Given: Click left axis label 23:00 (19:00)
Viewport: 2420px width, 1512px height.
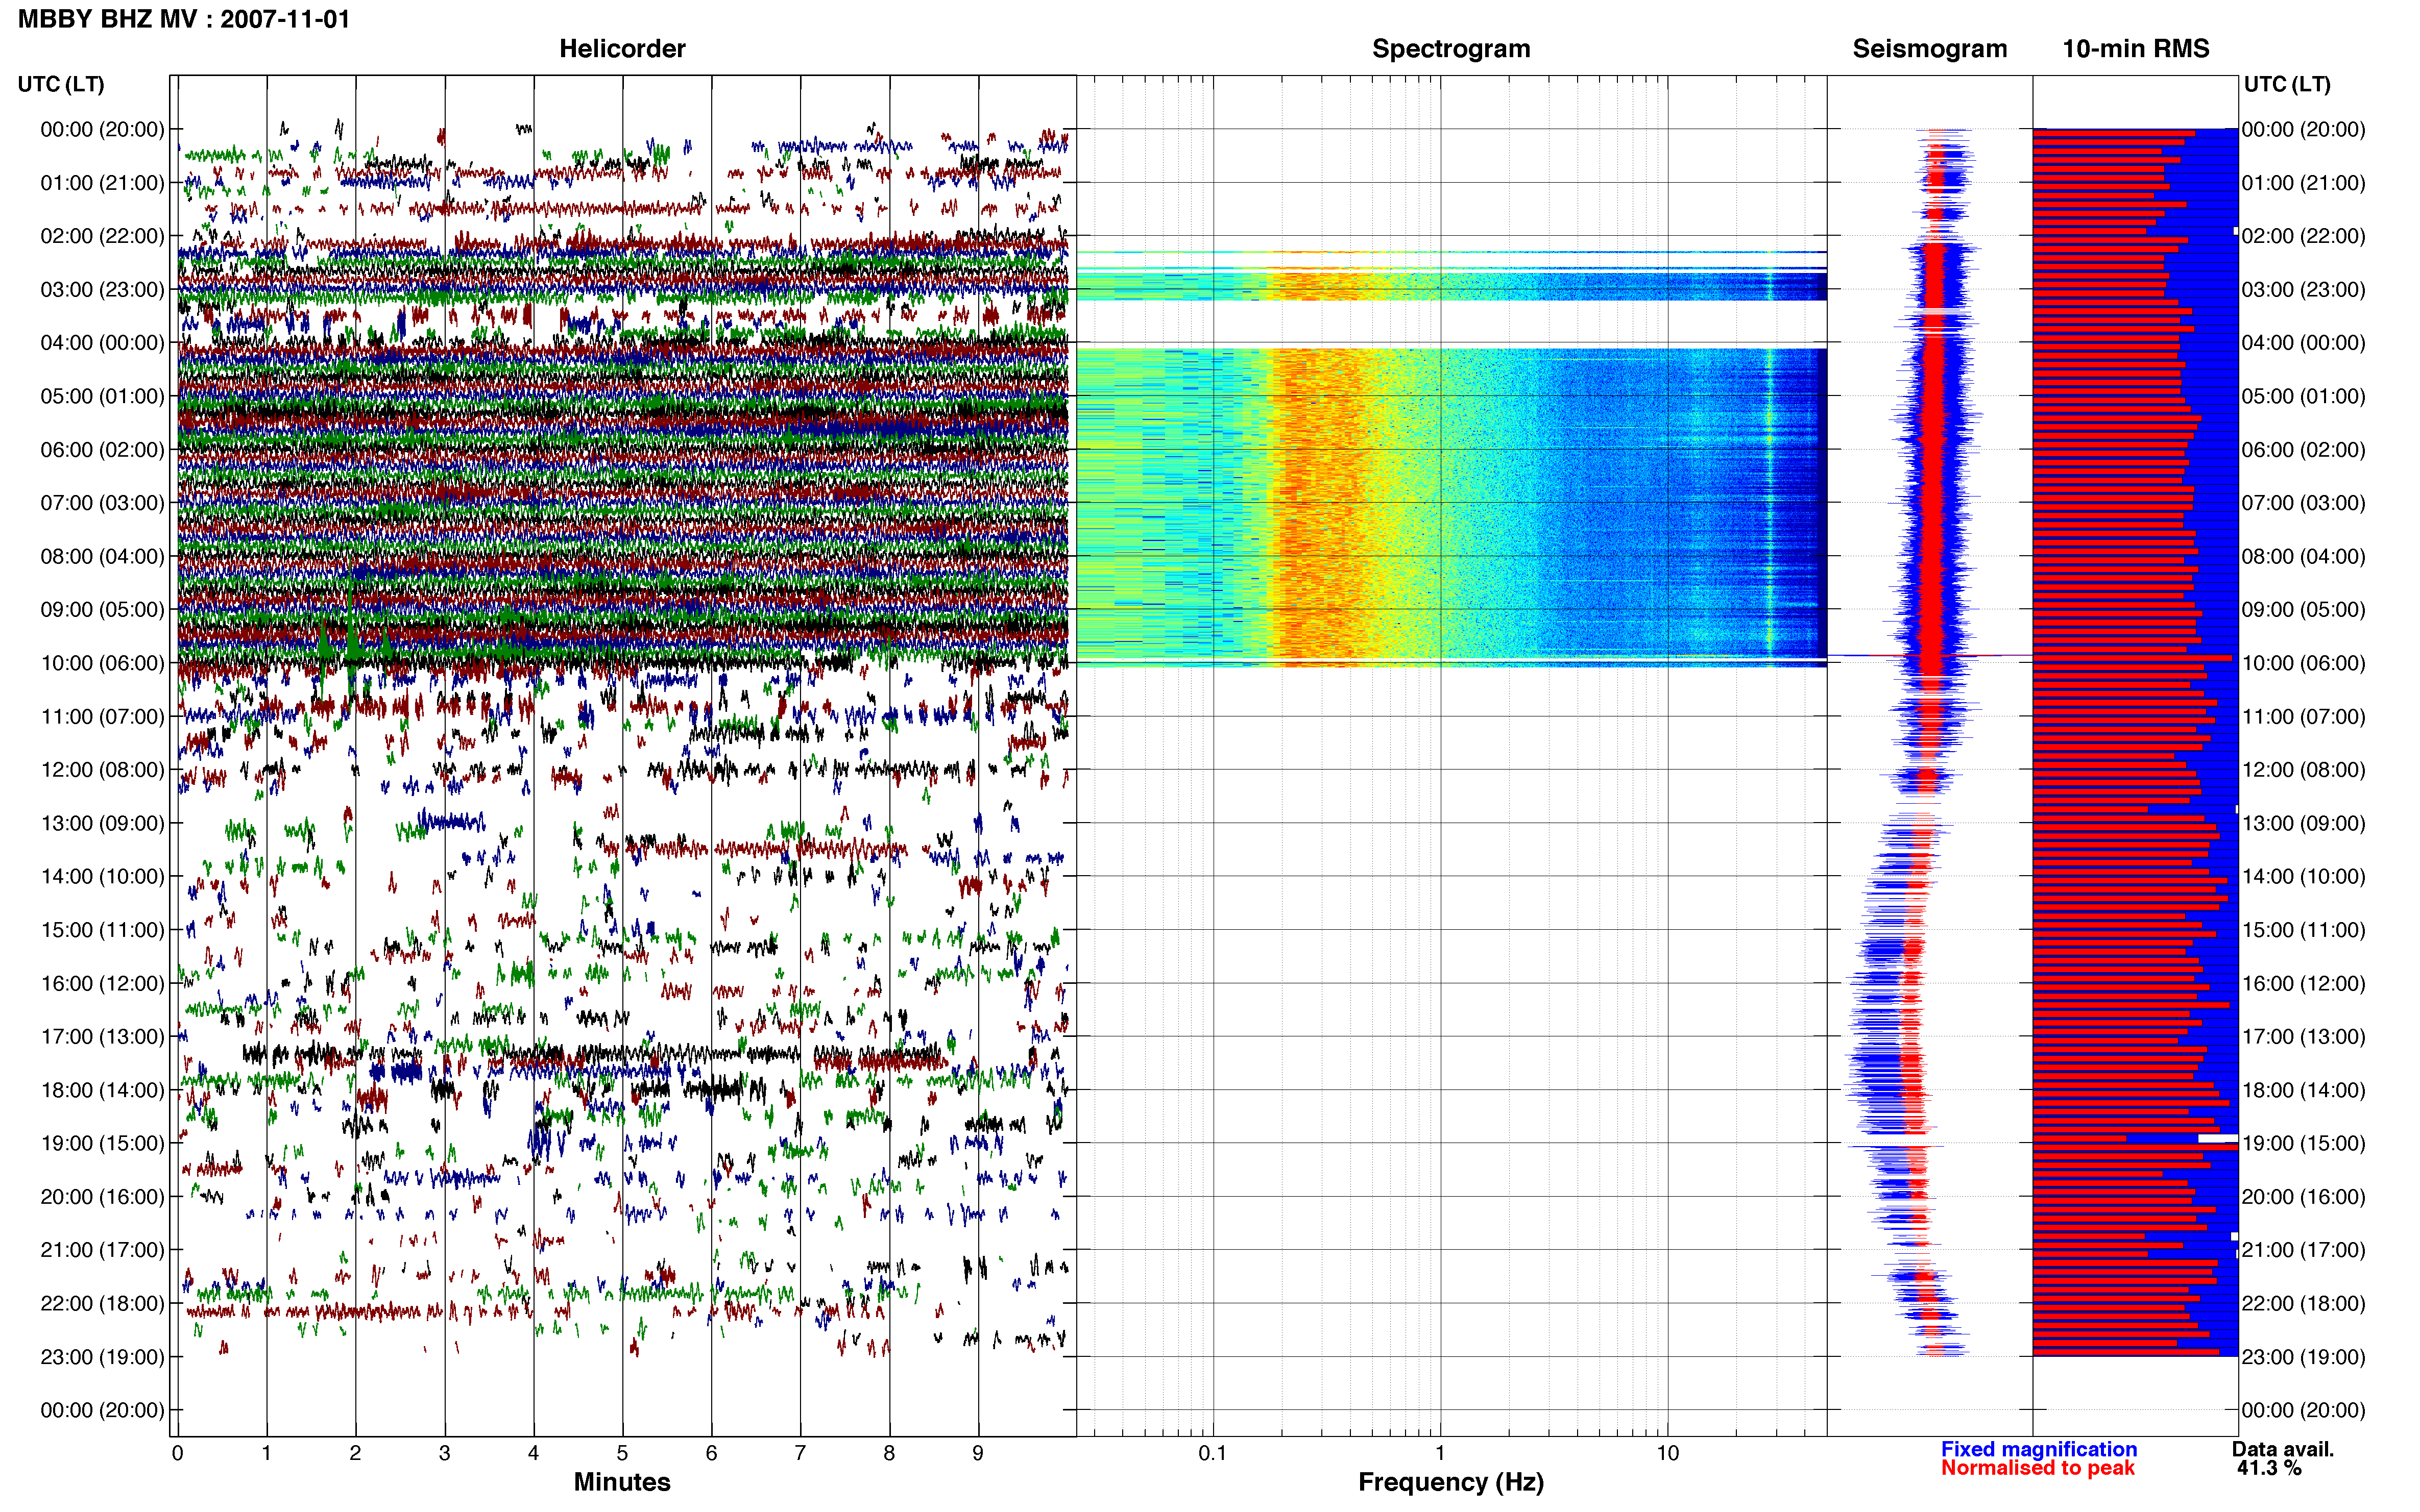Looking at the screenshot, I should [x=103, y=1357].
